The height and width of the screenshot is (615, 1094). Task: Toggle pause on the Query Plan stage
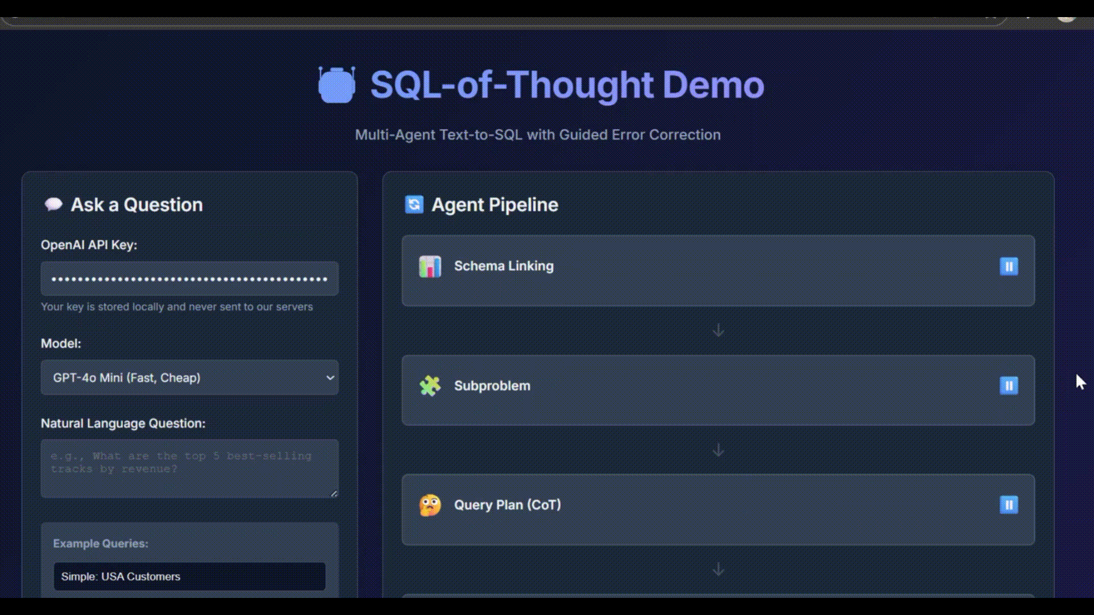point(1009,505)
